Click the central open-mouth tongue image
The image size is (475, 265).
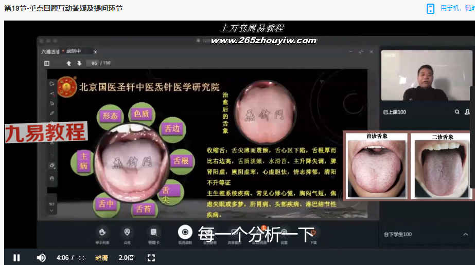[x=131, y=163]
